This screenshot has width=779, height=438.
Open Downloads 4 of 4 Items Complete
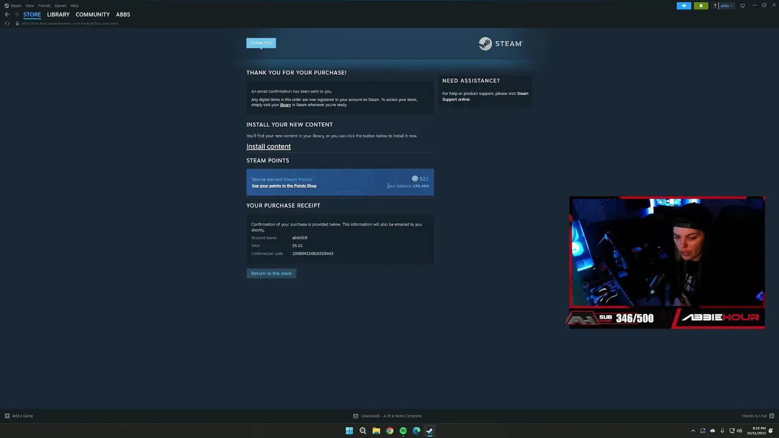pyautogui.click(x=391, y=416)
